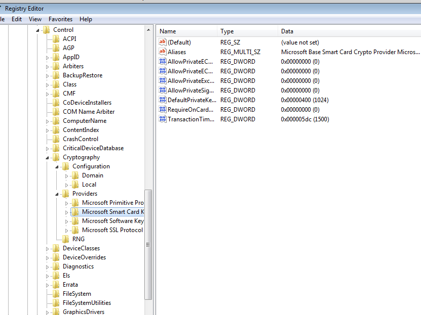Click the tree scrollbar up arrow
421x315 pixels.
tap(148, 30)
